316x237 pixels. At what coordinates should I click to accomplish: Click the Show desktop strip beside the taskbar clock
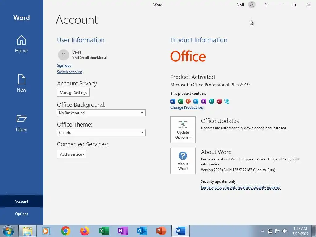coord(314,231)
